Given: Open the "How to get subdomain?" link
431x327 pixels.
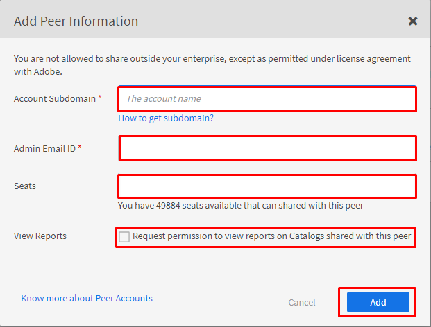Looking at the screenshot, I should (166, 118).
